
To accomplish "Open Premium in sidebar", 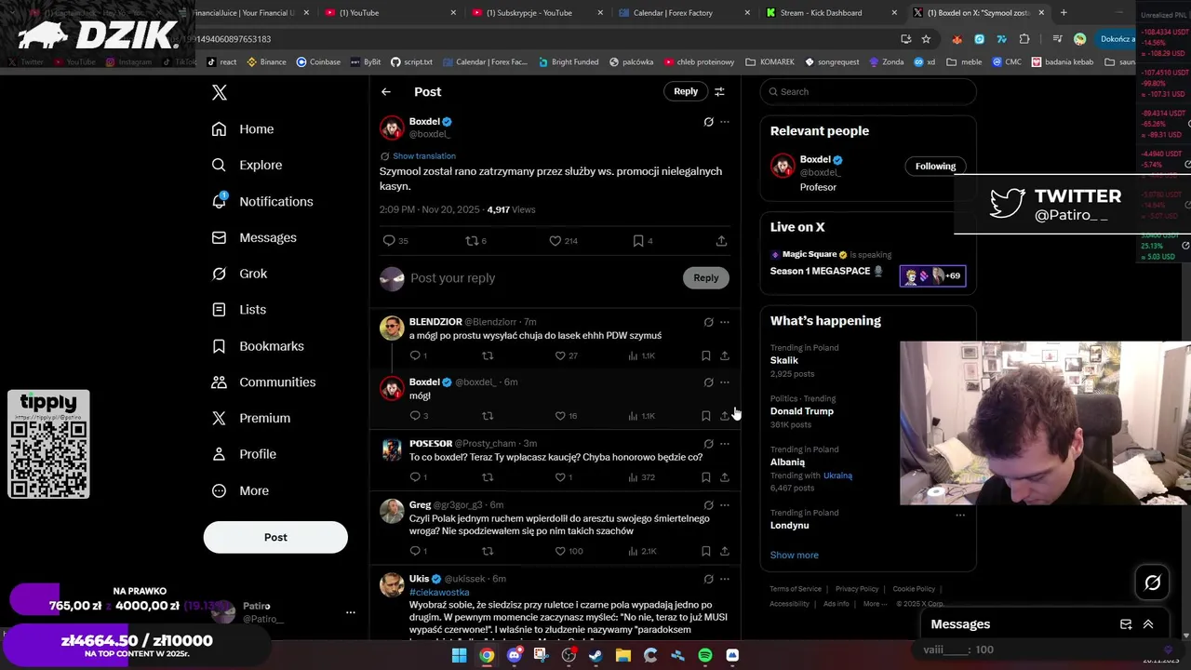I will click(x=251, y=418).
